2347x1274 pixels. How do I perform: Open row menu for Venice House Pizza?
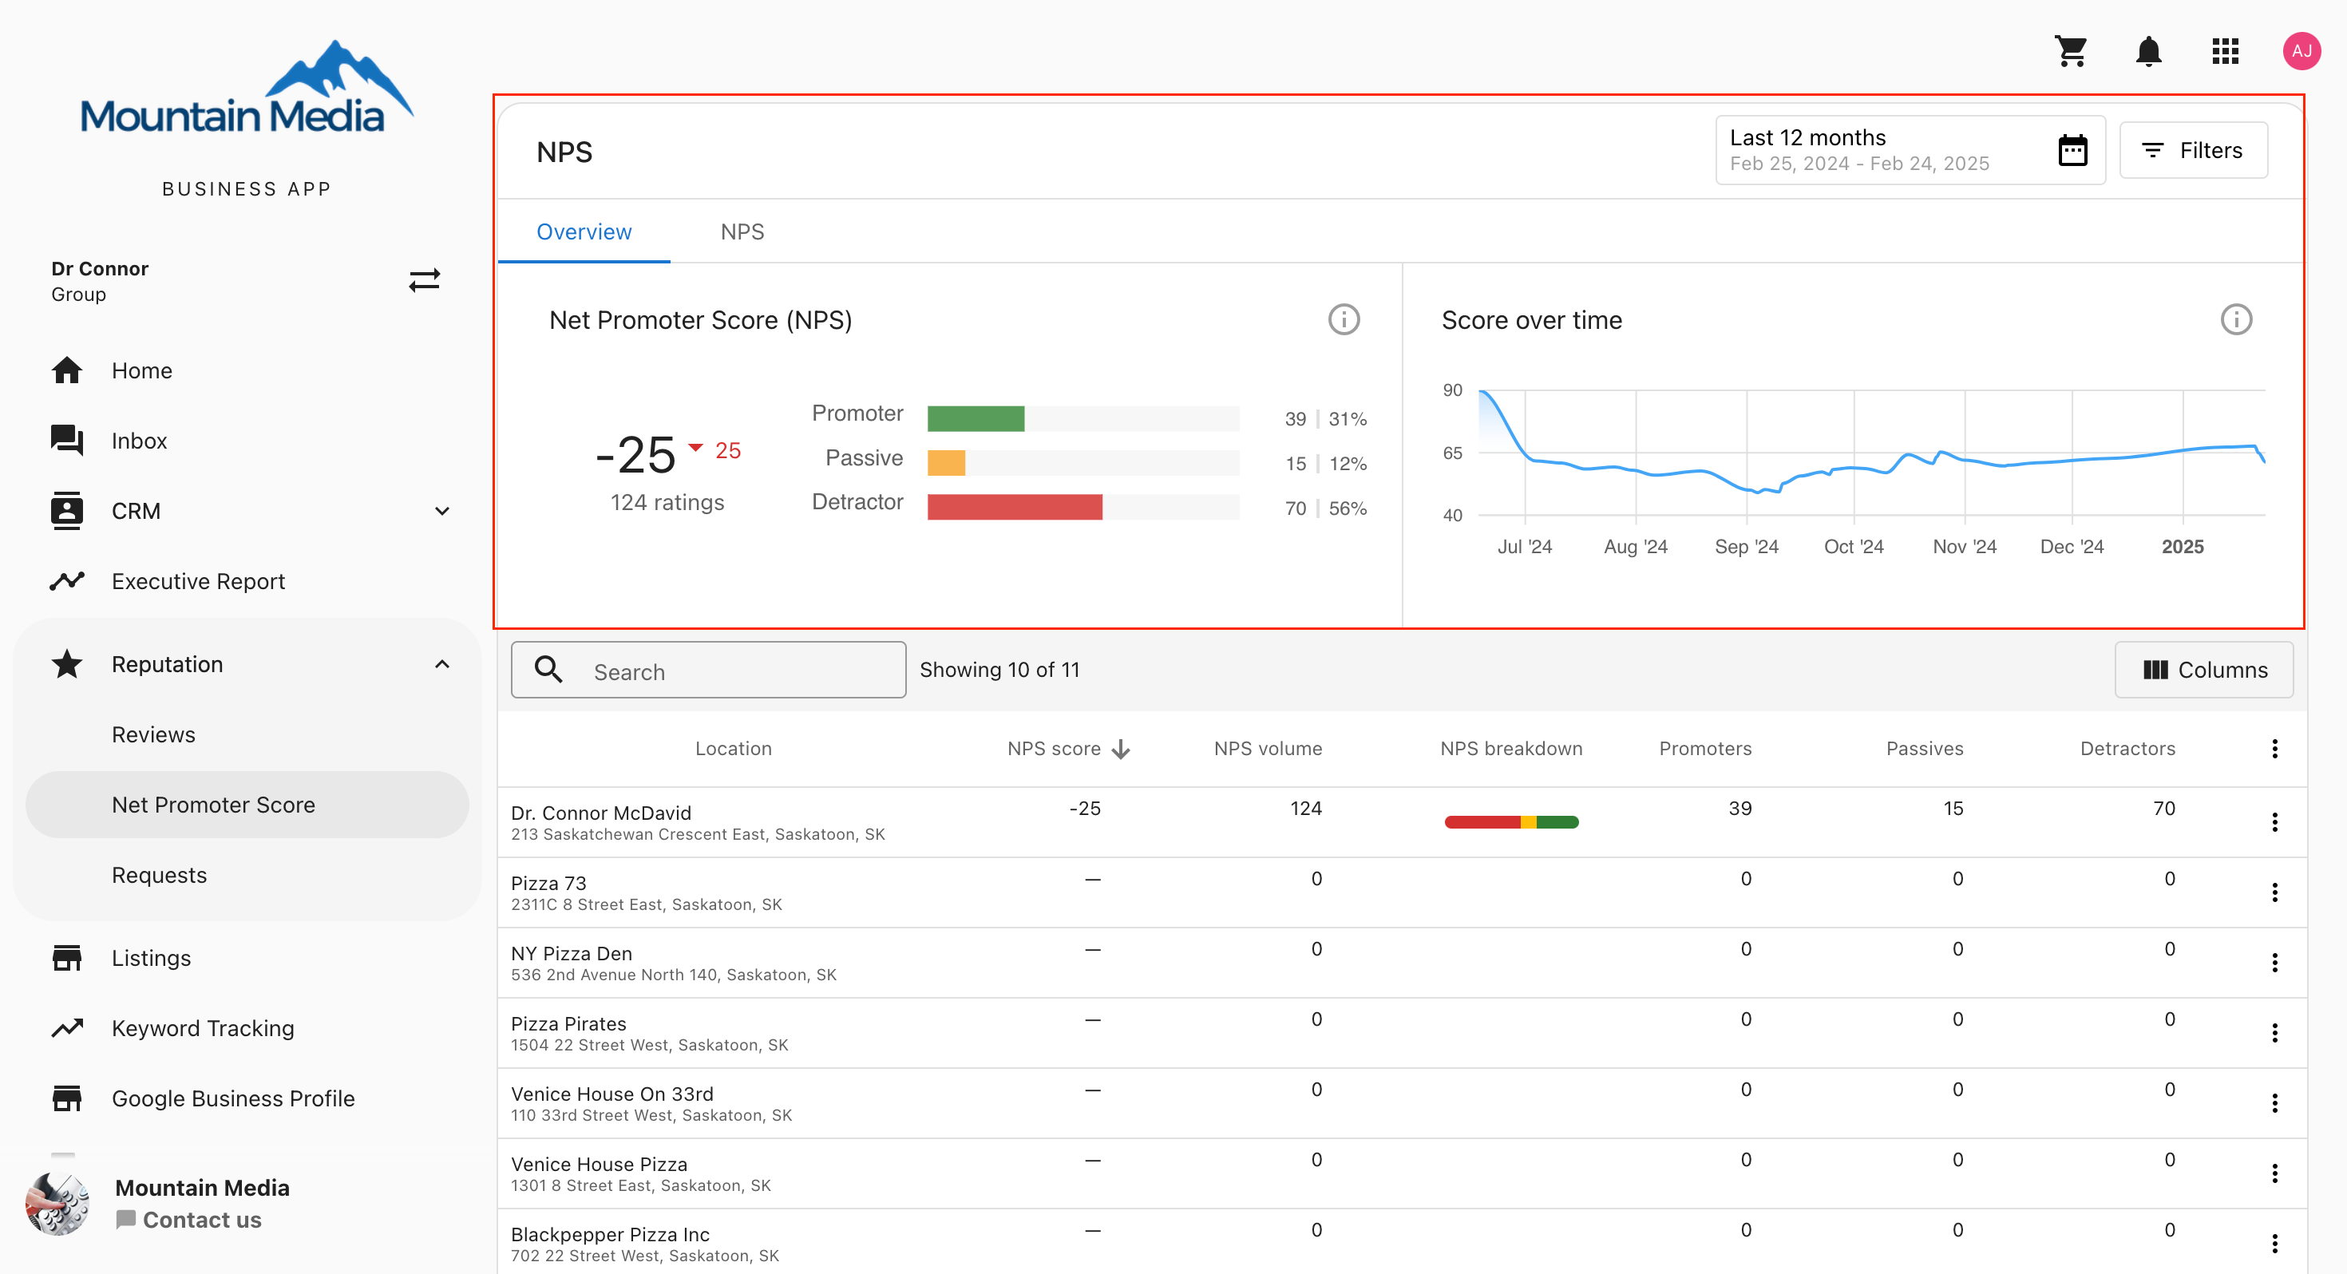[x=2275, y=1173]
